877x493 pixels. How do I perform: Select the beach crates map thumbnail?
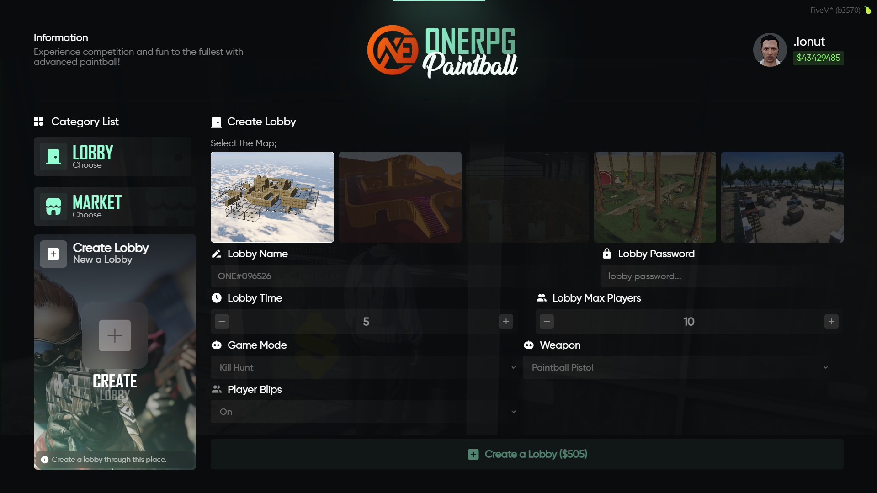click(x=782, y=197)
